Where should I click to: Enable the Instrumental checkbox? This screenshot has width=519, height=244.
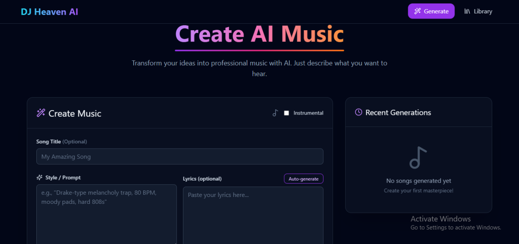(x=286, y=113)
